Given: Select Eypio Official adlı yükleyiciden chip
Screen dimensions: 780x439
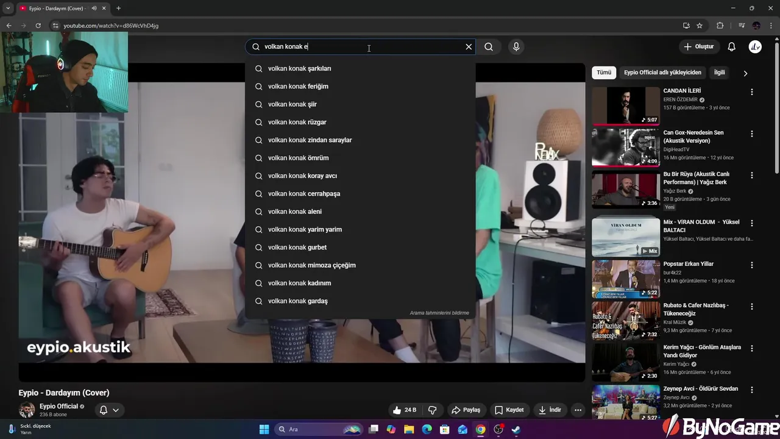Looking at the screenshot, I should coord(662,73).
